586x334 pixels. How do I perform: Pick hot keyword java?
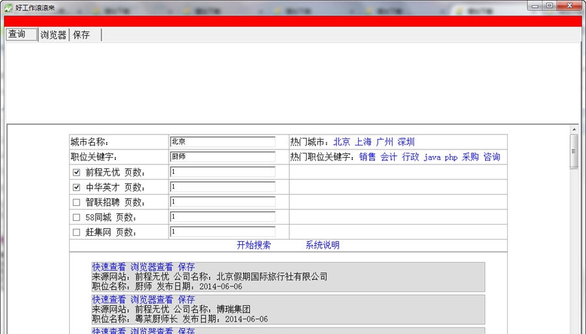coord(432,157)
